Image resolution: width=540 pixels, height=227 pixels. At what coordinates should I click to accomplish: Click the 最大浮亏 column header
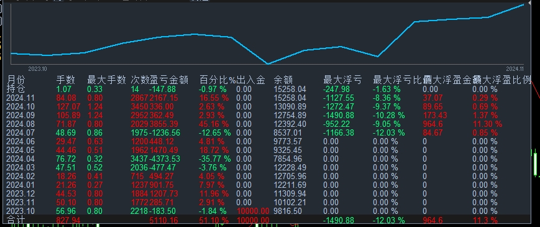tap(342, 80)
